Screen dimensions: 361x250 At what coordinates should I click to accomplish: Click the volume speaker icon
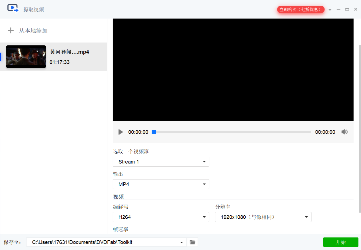(344, 132)
